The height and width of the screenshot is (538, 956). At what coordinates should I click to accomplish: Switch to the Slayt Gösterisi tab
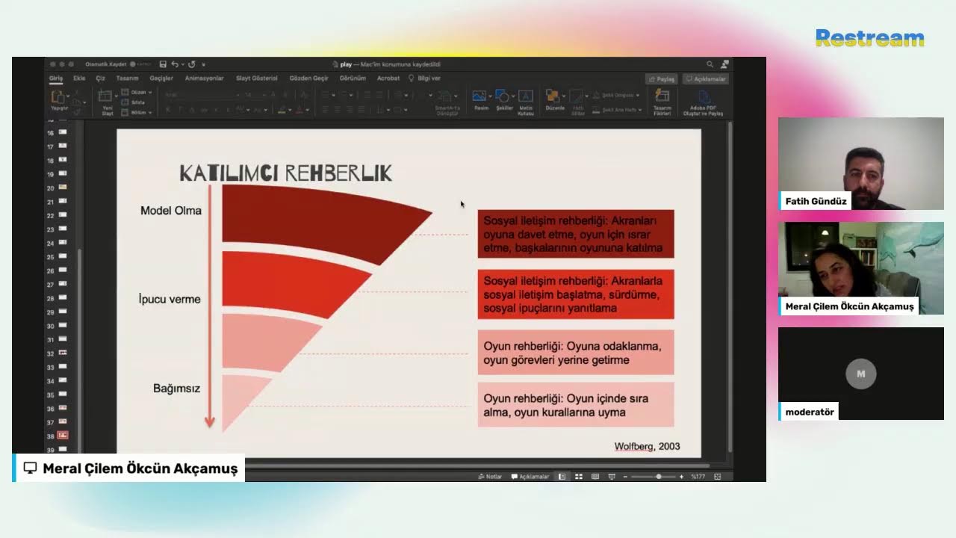click(x=256, y=78)
